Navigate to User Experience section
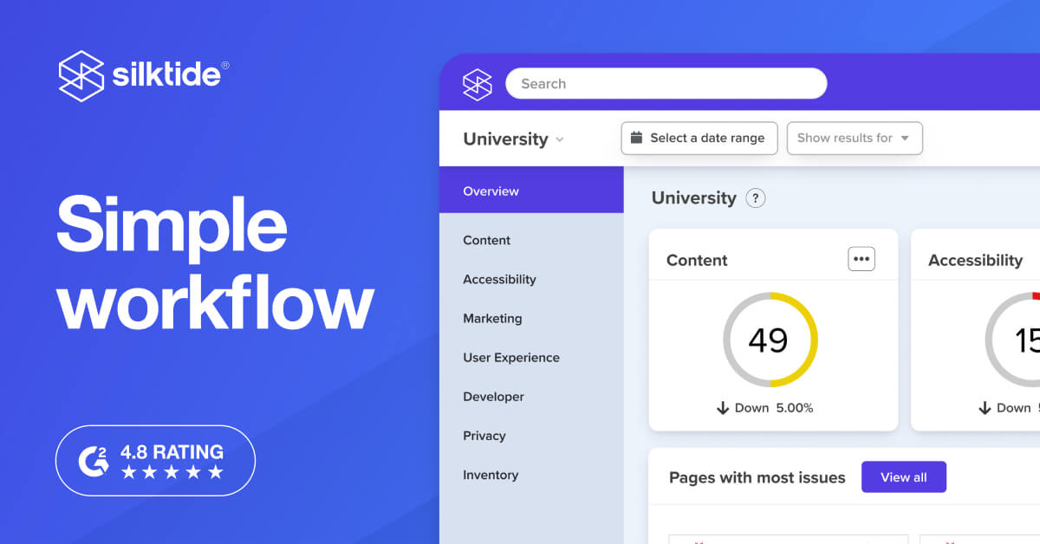Viewport: 1040px width, 544px height. [510, 357]
